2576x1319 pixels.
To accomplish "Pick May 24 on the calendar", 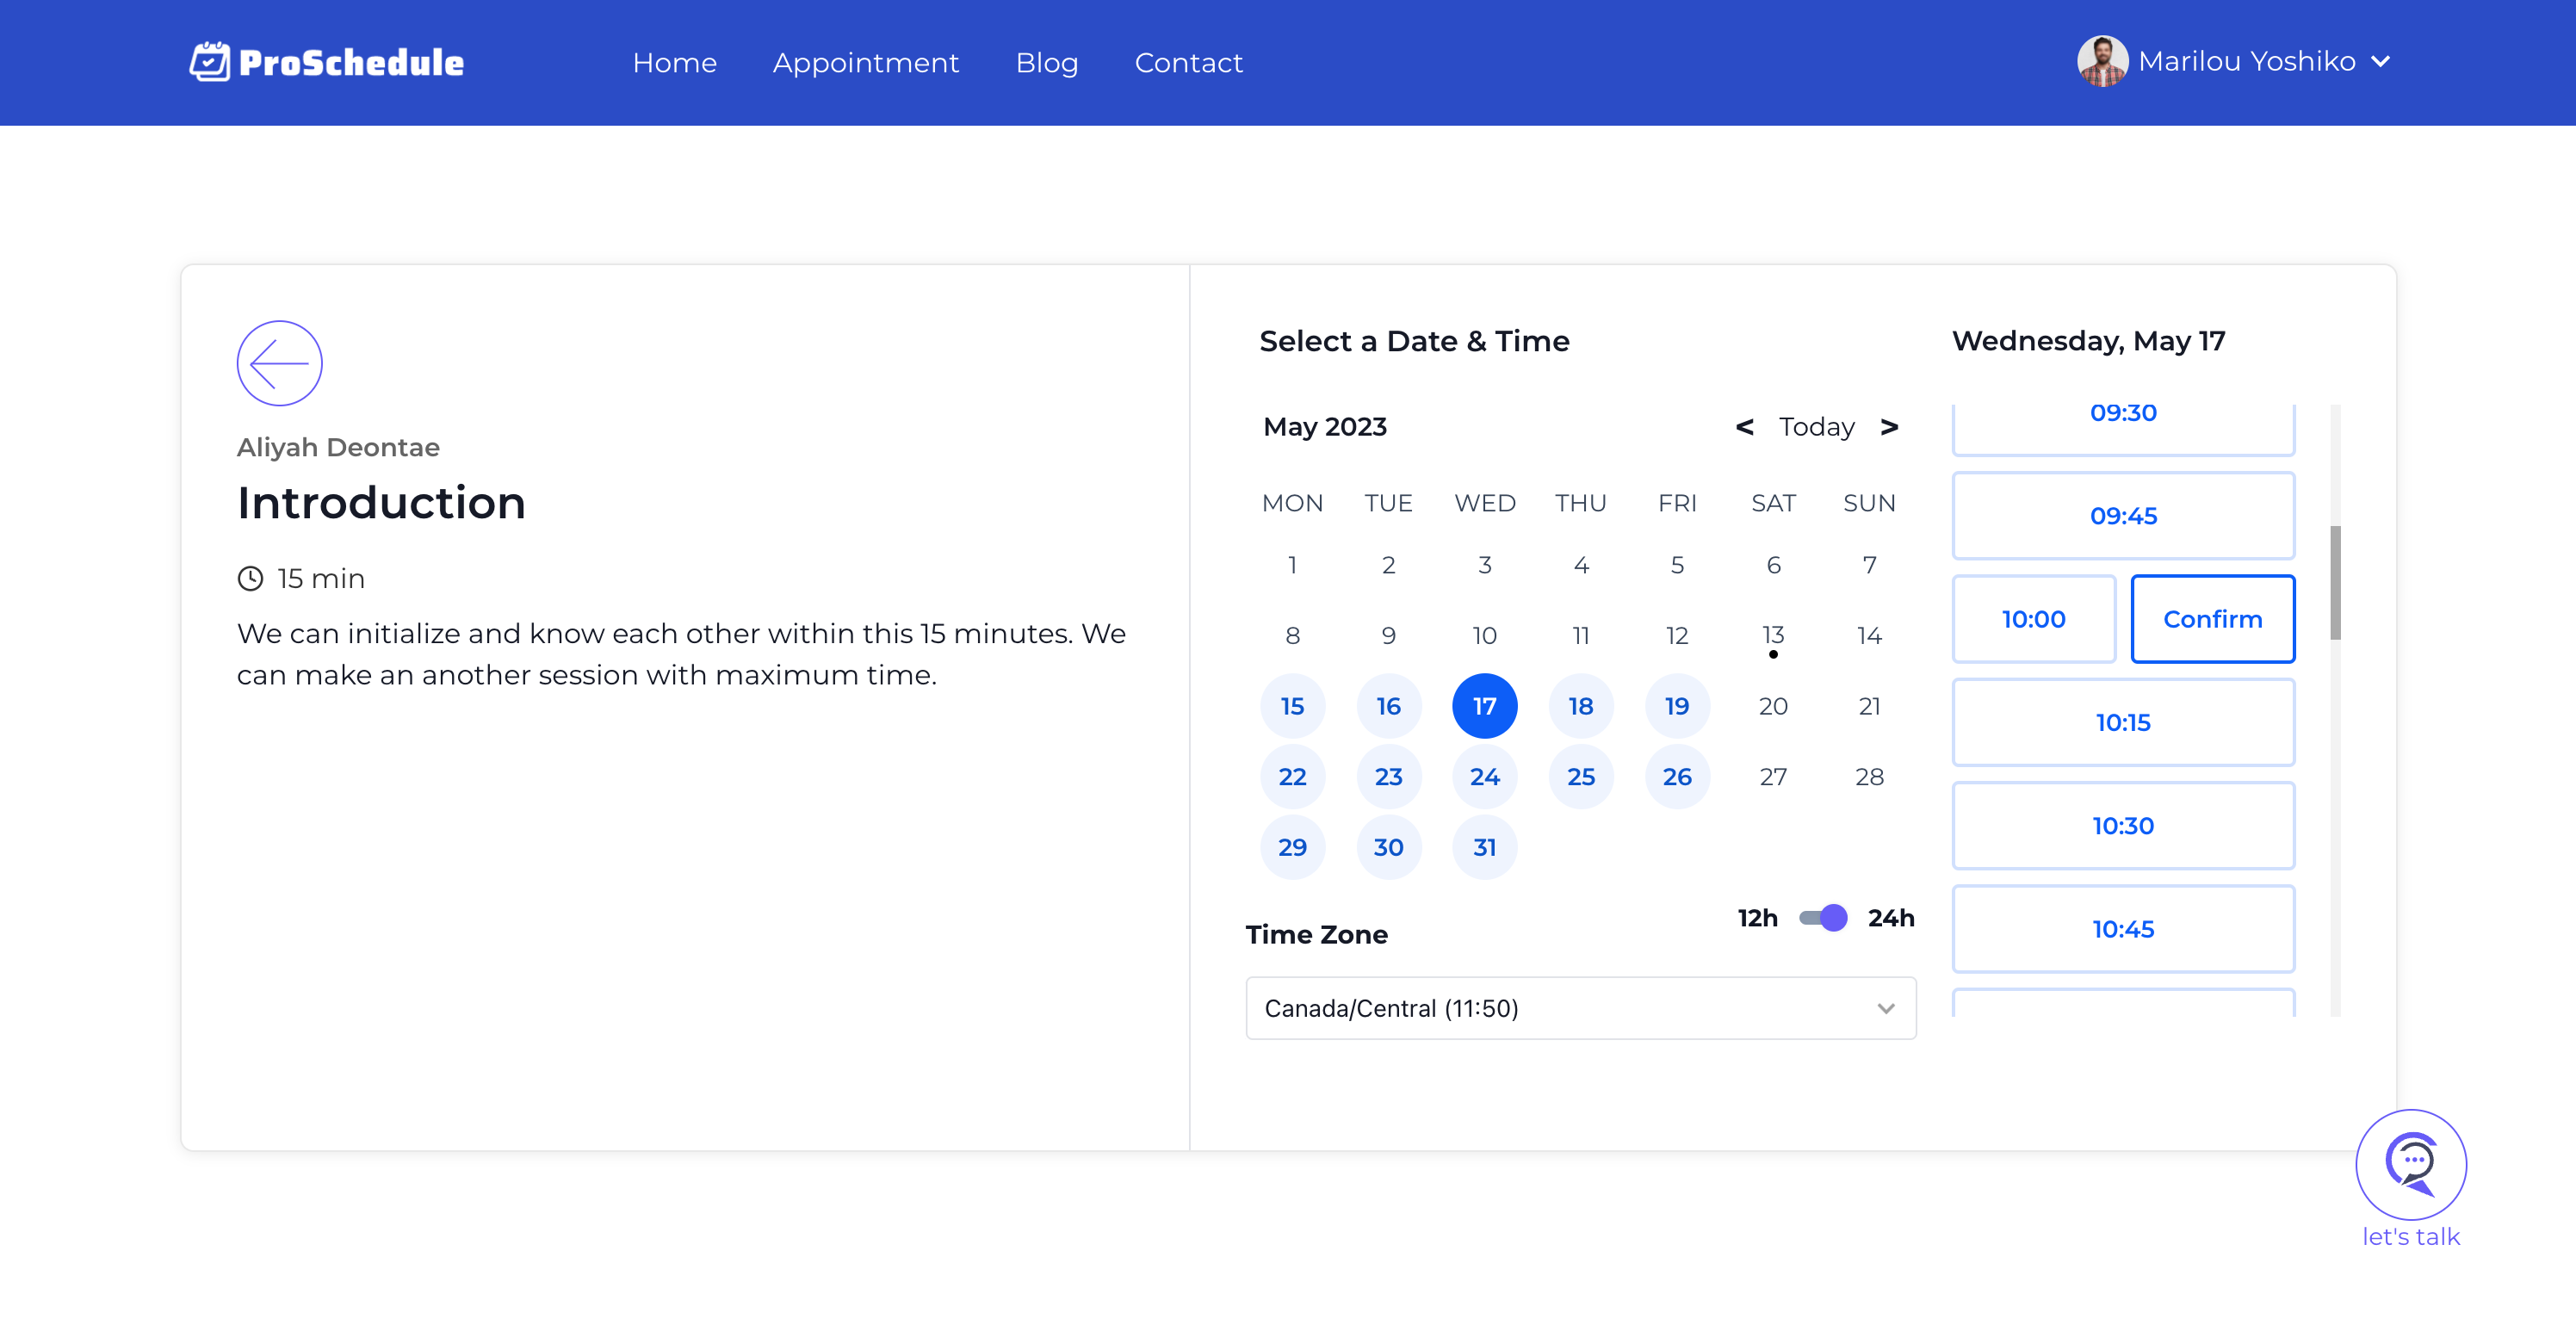I will [1484, 777].
